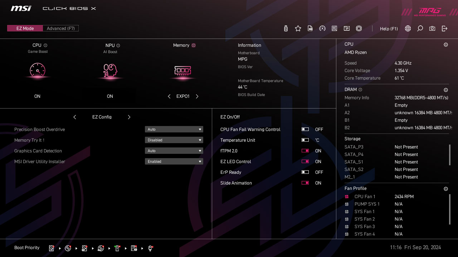Toggle fTPM 2.0 off

tap(305, 151)
